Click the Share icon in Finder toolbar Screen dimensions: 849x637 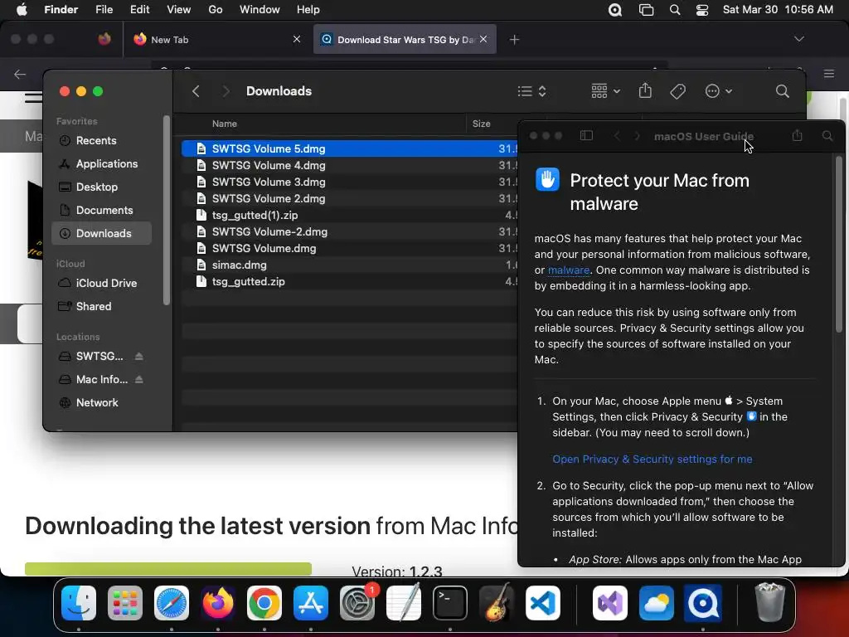(x=645, y=90)
